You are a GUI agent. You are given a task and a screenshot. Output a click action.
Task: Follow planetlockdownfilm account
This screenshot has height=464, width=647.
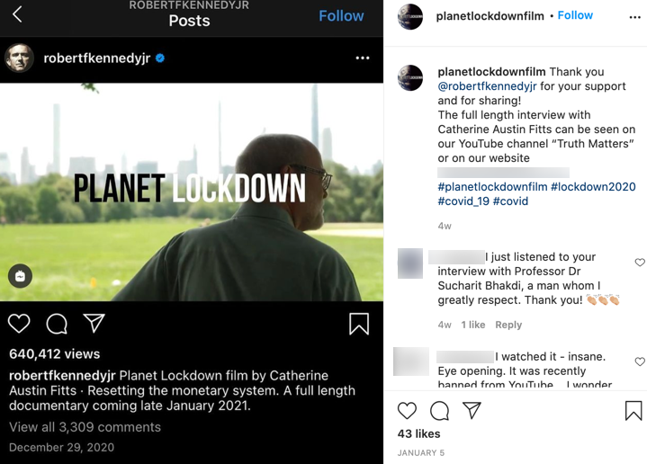(x=575, y=15)
